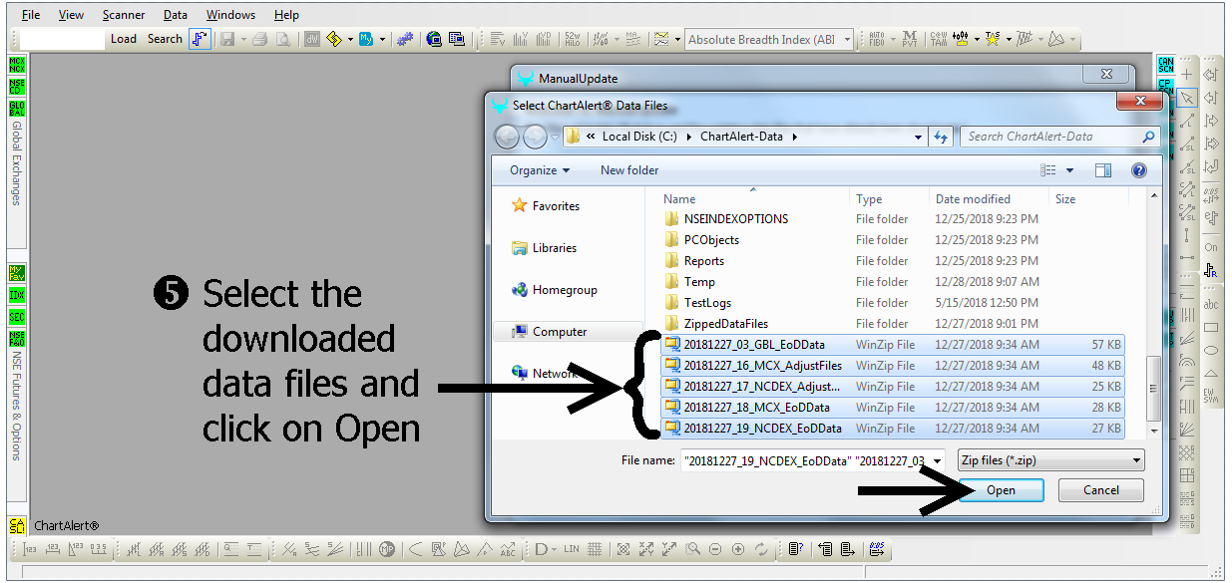Select Libraries in navigation pane
This screenshot has width=1232, height=583.
[554, 248]
